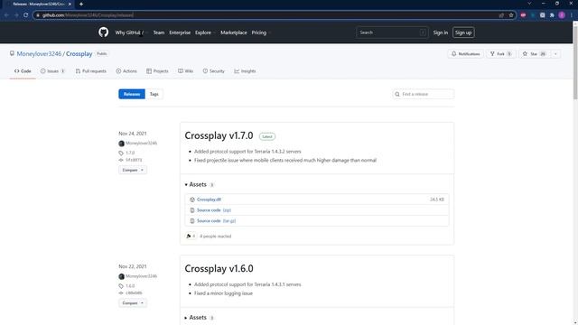The width and height of the screenshot is (578, 325).
Task: Fork the Crossplay repository
Action: coord(501,54)
